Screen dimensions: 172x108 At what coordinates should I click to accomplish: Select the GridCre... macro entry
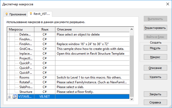pyautogui.click(x=25, y=49)
